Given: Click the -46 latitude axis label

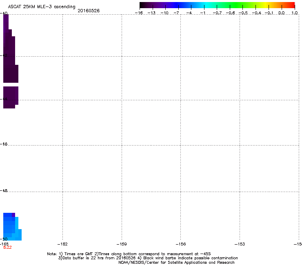Looking at the screenshot, I should point(4,144).
